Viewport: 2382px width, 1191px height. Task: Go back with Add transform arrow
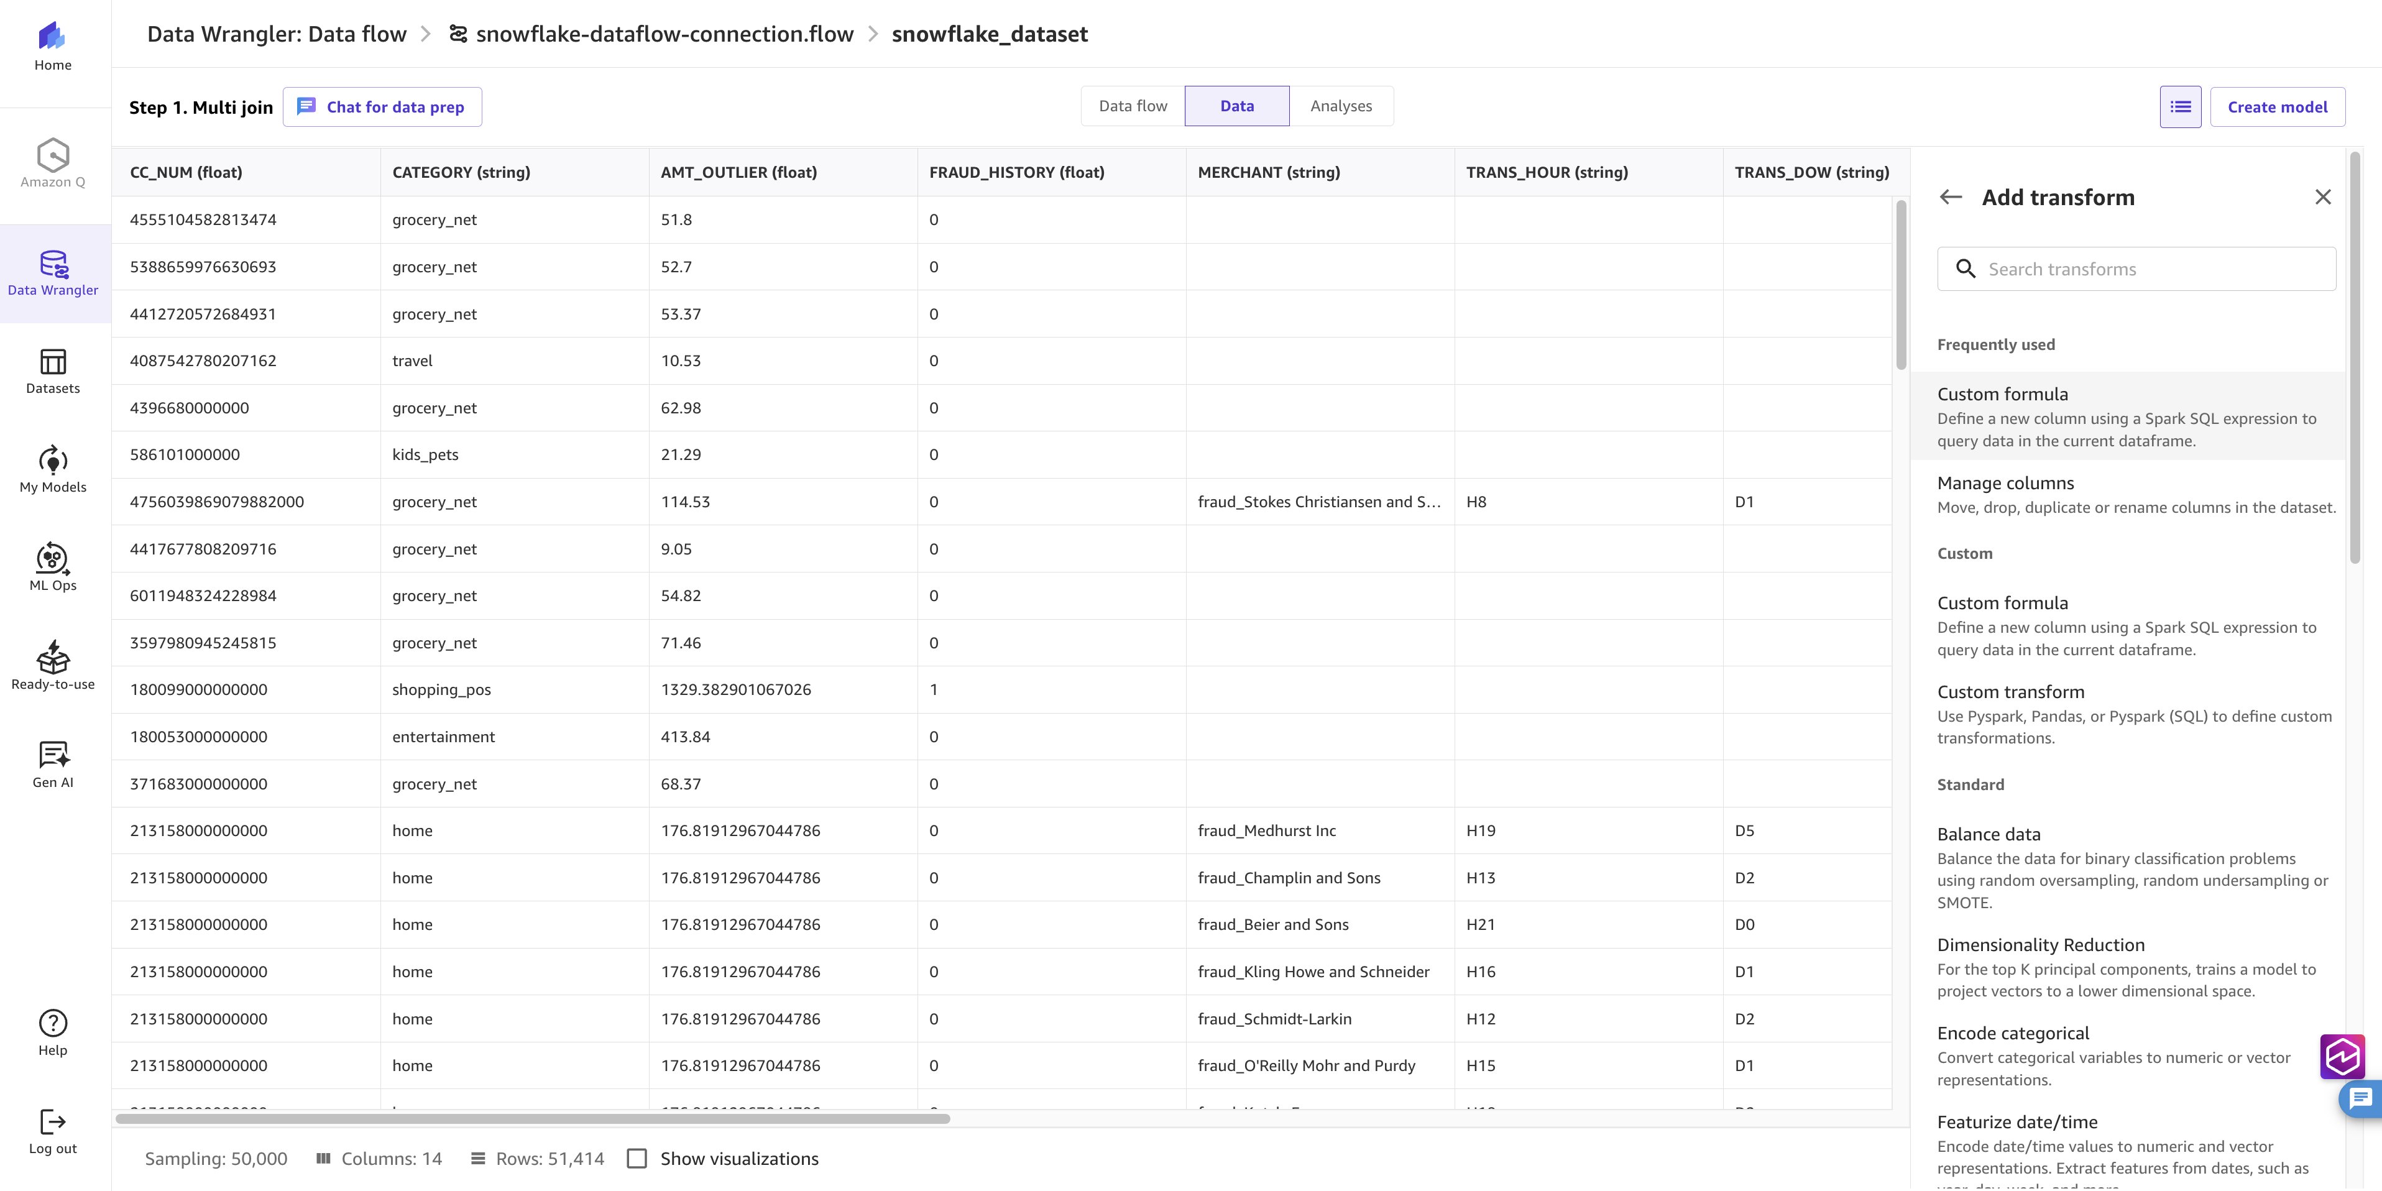click(x=1951, y=197)
